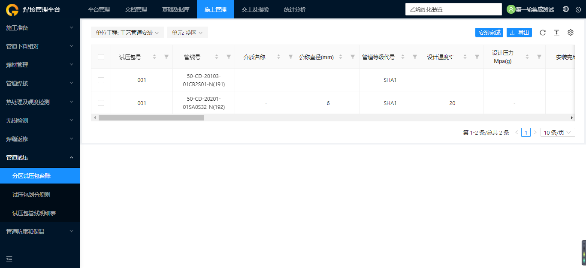Open the table column settings gear
The image size is (586, 268).
571,33
